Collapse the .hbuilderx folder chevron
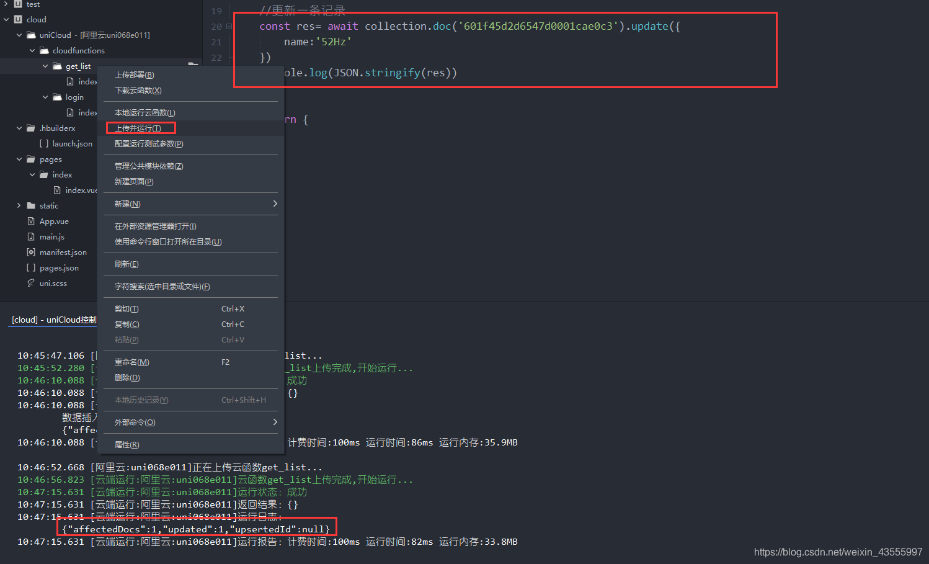Viewport: 929px width, 564px height. tap(19, 128)
